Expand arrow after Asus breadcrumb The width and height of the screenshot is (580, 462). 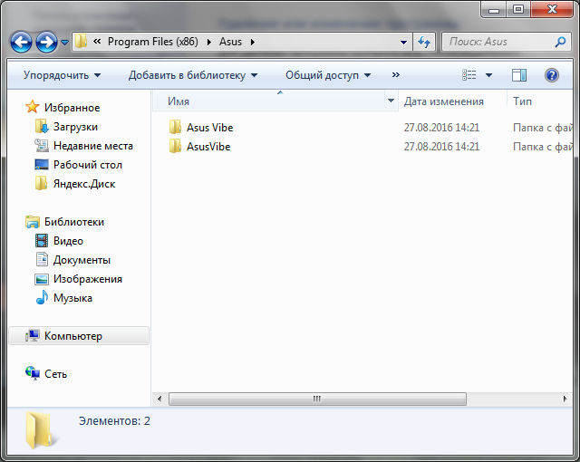click(x=253, y=42)
